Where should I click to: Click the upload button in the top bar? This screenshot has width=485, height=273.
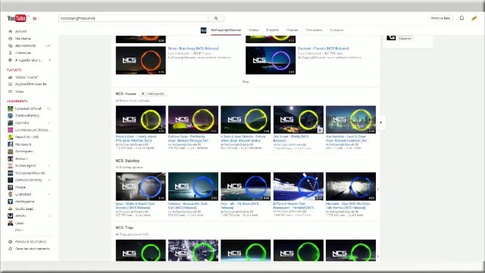tap(440, 18)
